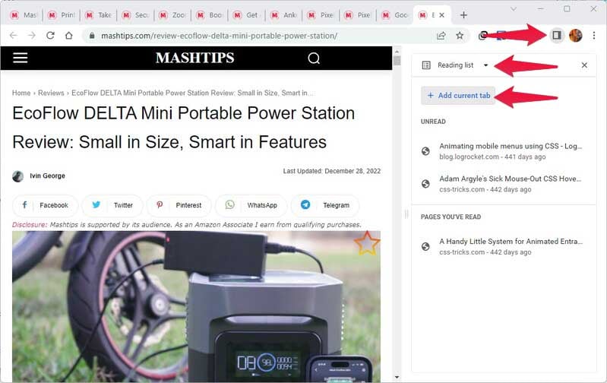Image resolution: width=607 pixels, height=383 pixels.
Task: Switch to the Secu tab
Action: tap(135, 15)
